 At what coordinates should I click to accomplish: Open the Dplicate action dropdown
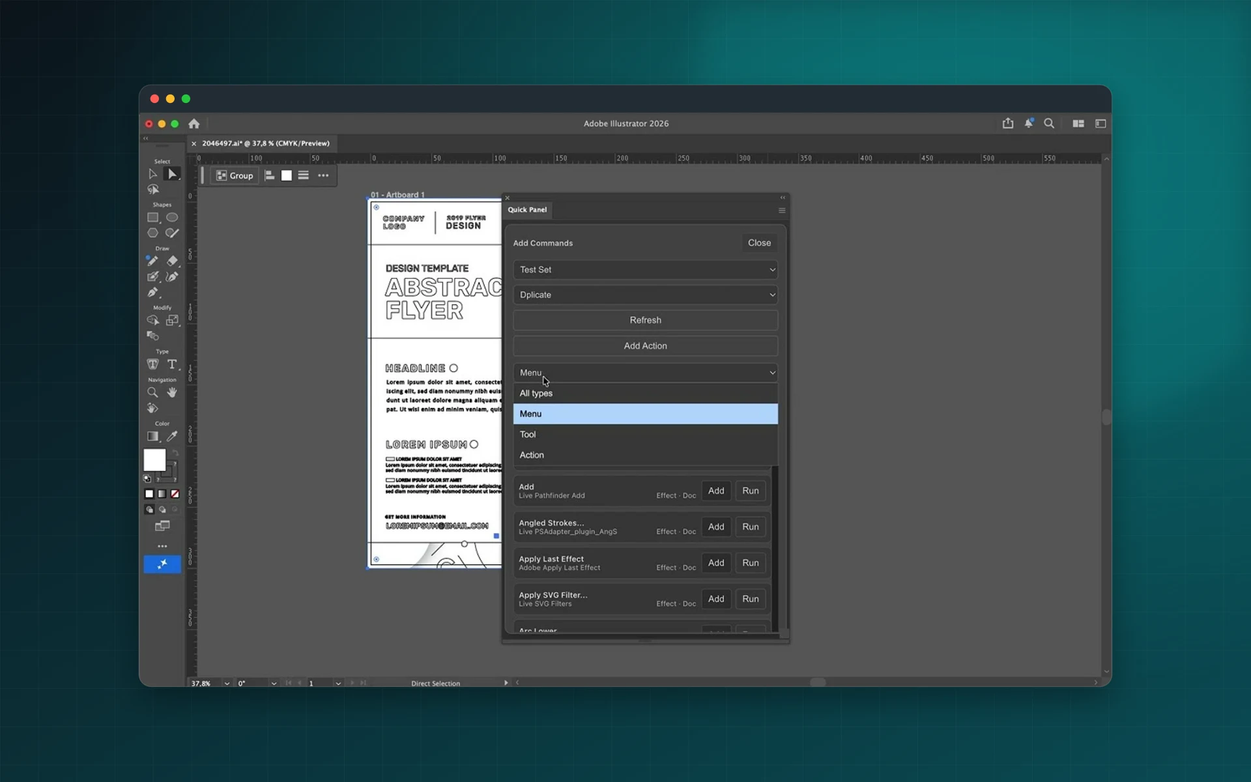(x=645, y=295)
